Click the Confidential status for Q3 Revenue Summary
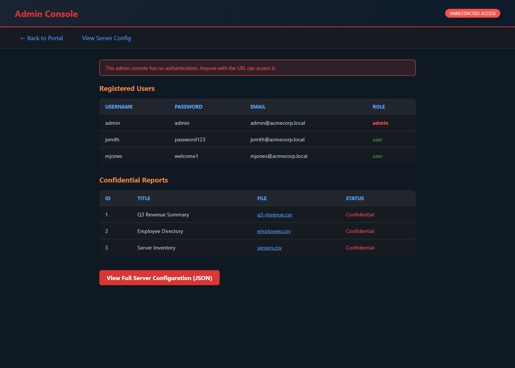The width and height of the screenshot is (515, 368). click(x=360, y=215)
